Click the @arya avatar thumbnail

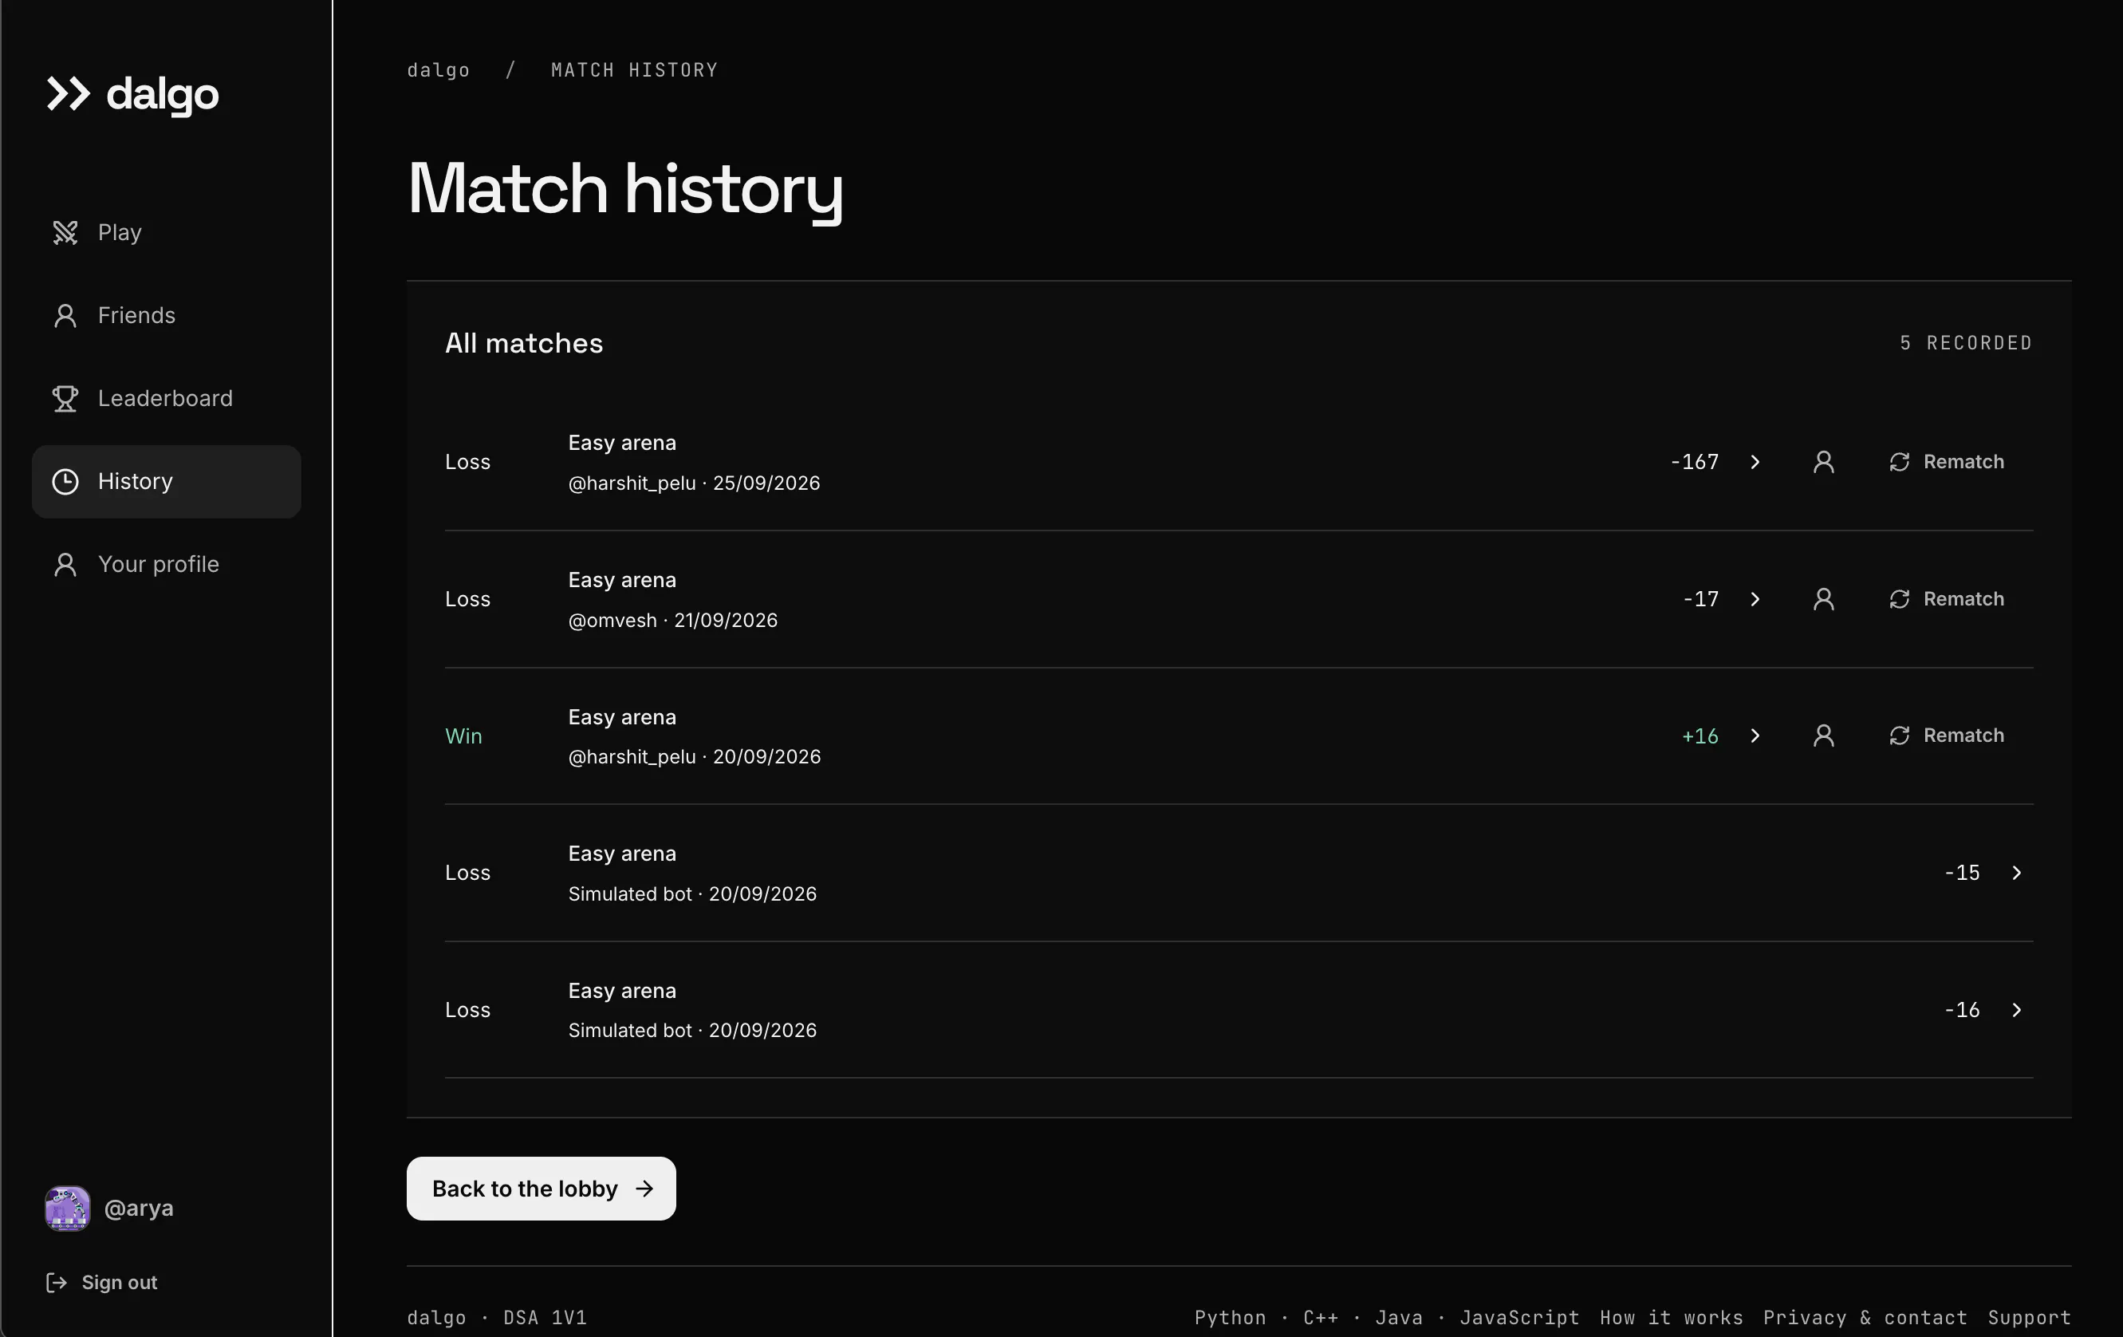point(68,1207)
